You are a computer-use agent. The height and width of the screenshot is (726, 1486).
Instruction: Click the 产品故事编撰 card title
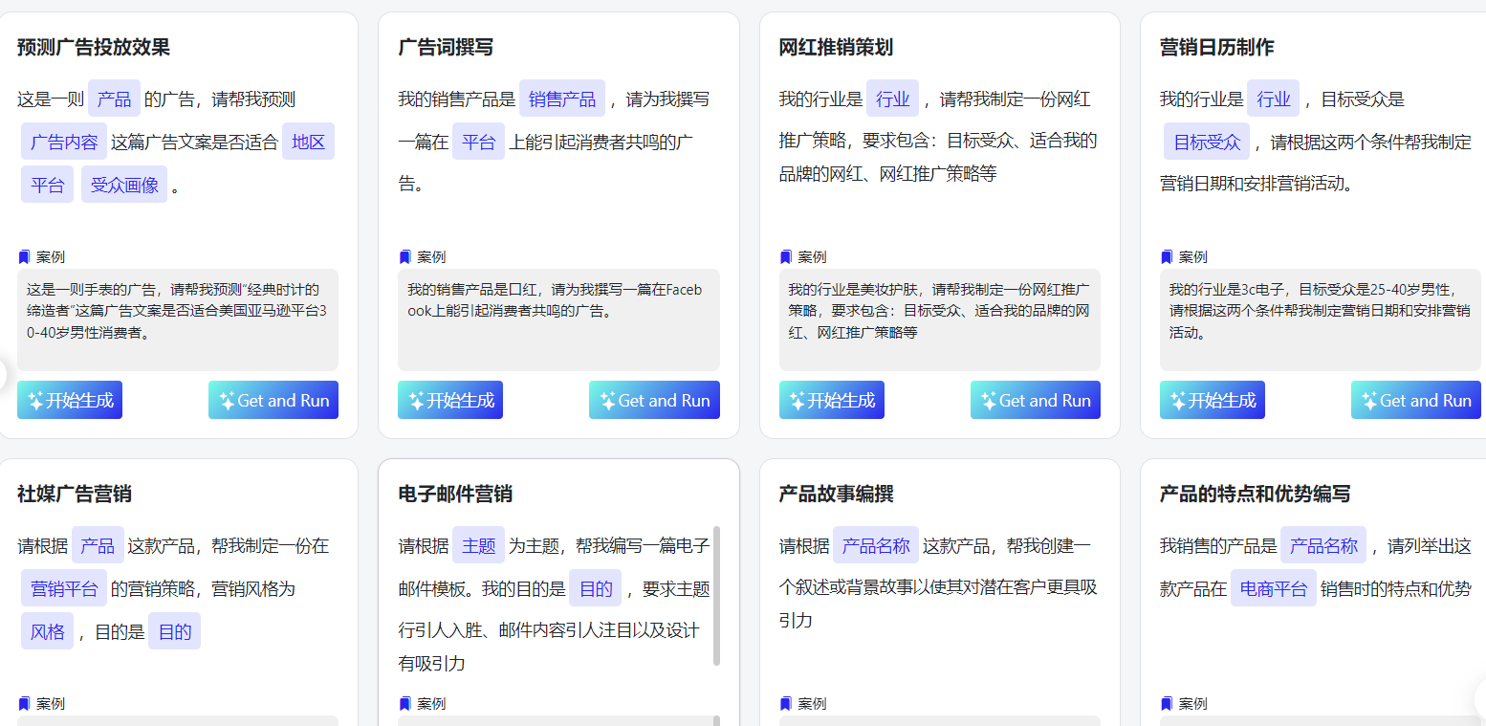(836, 494)
